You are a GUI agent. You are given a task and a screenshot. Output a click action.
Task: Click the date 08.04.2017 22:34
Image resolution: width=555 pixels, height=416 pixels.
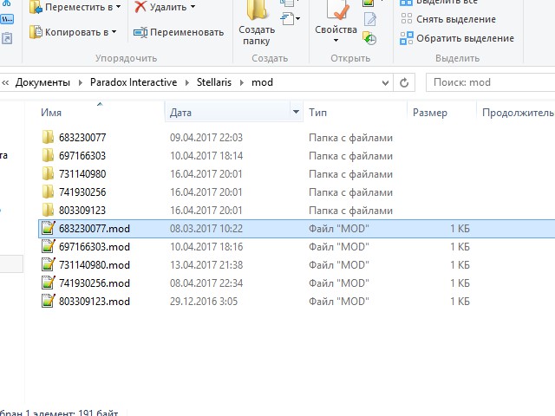206,283
